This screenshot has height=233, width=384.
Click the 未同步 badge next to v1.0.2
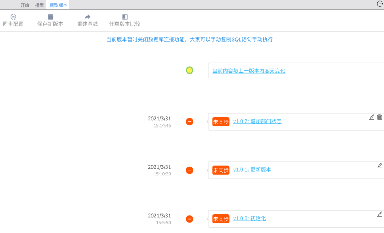(220, 121)
